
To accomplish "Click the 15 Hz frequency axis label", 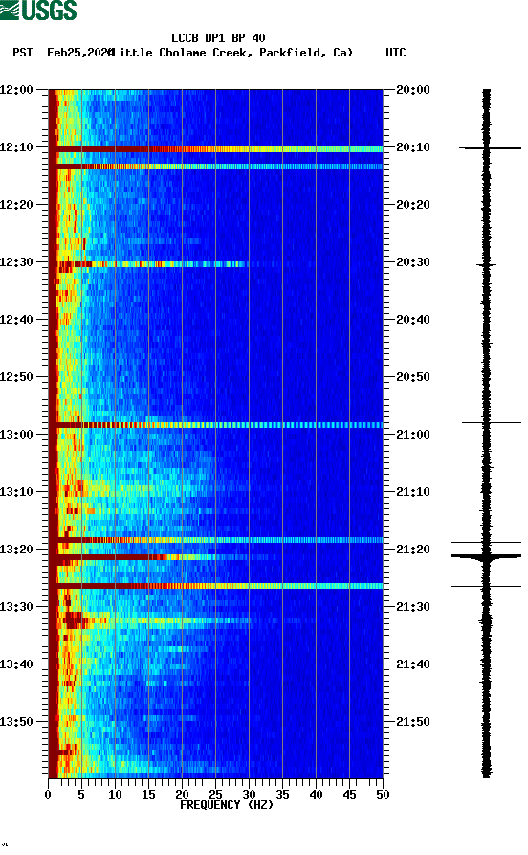I will click(148, 795).
